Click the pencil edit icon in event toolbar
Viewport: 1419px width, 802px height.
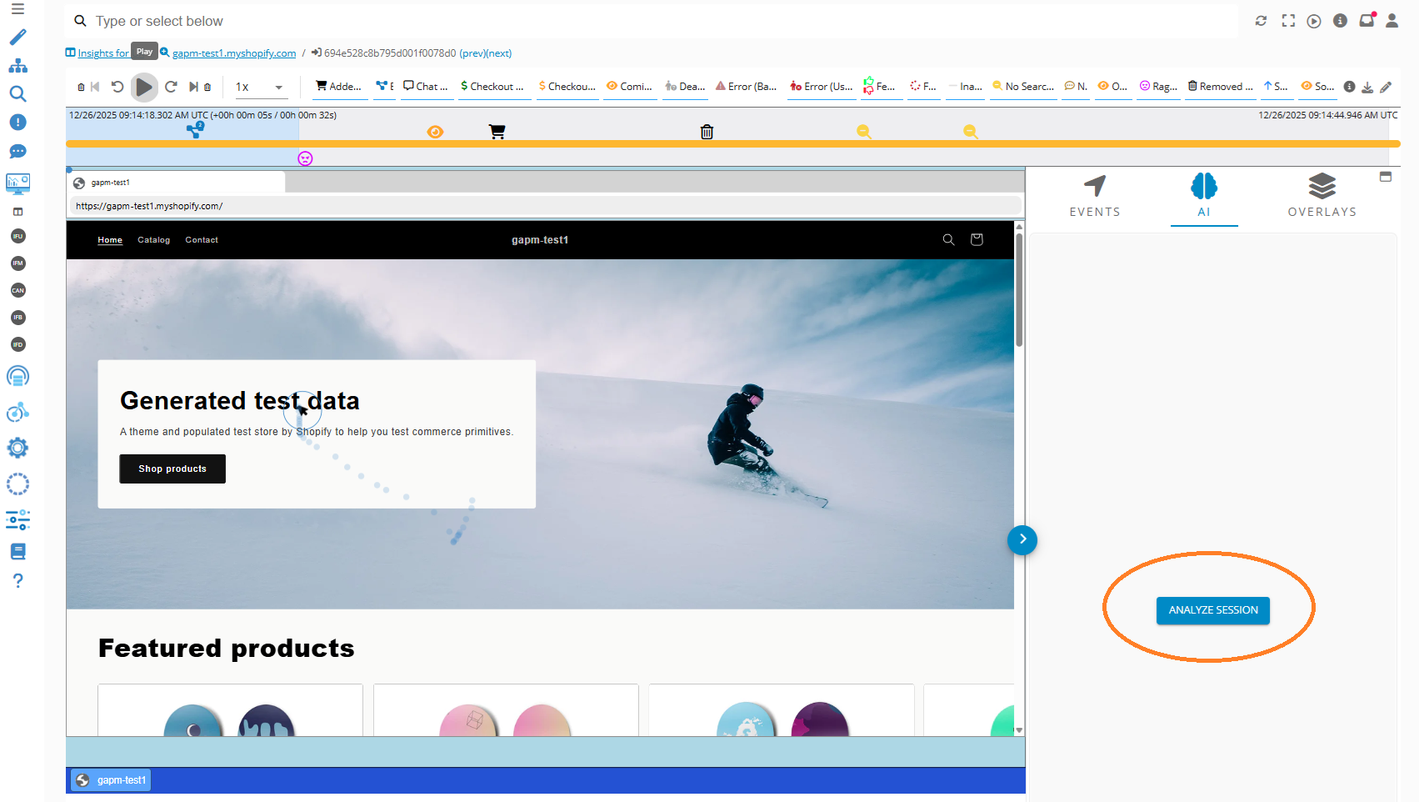[x=1386, y=87]
